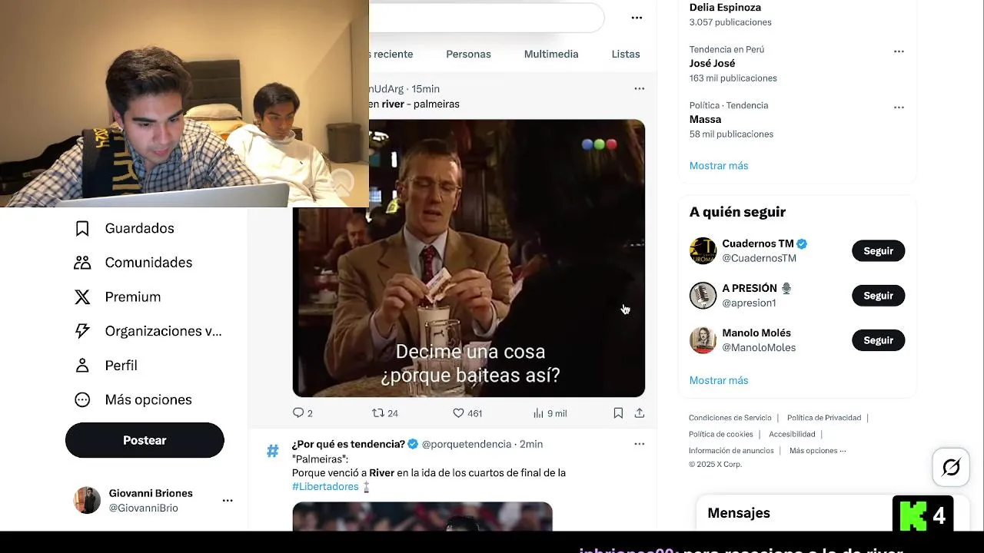Follow A PRESIÓN account
Screen dimensions: 984x553
coord(878,296)
